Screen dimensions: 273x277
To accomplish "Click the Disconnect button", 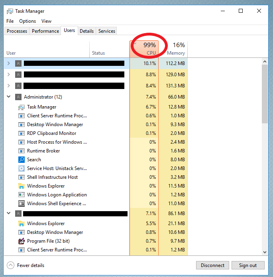I will pos(212,265).
